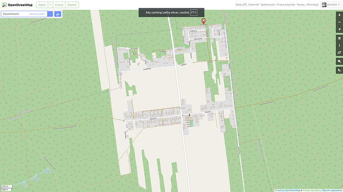Activate the query features tool
Viewport: 343px width, 192px height.
click(x=340, y=70)
